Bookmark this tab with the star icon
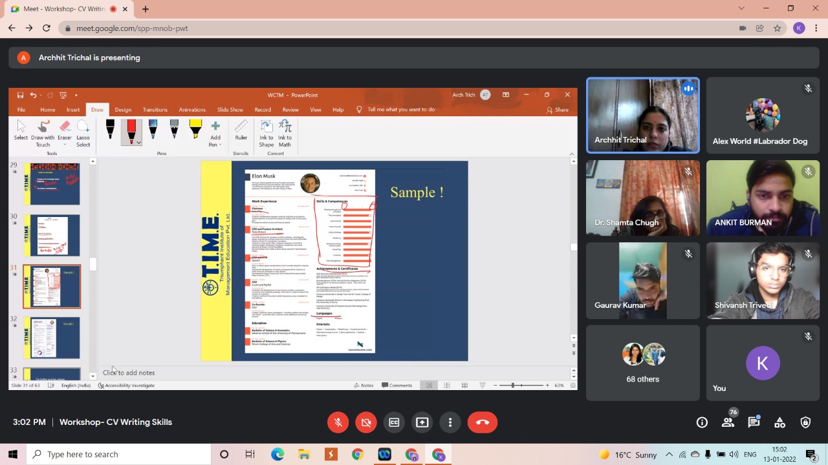828x465 pixels. 777,28
